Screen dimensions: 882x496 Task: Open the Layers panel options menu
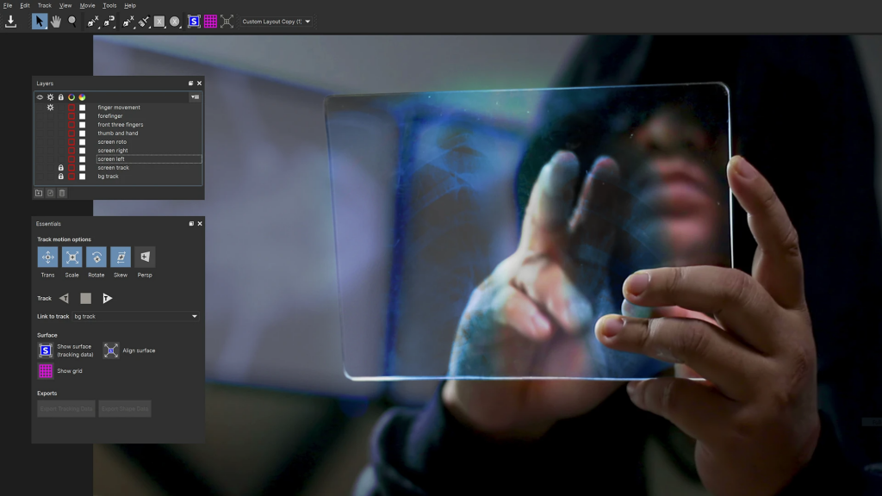click(x=195, y=97)
